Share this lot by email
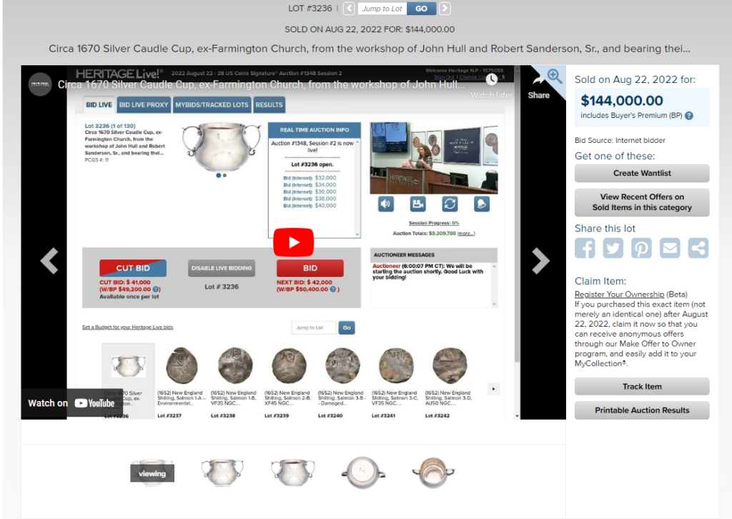This screenshot has height=519, width=732. 670,248
